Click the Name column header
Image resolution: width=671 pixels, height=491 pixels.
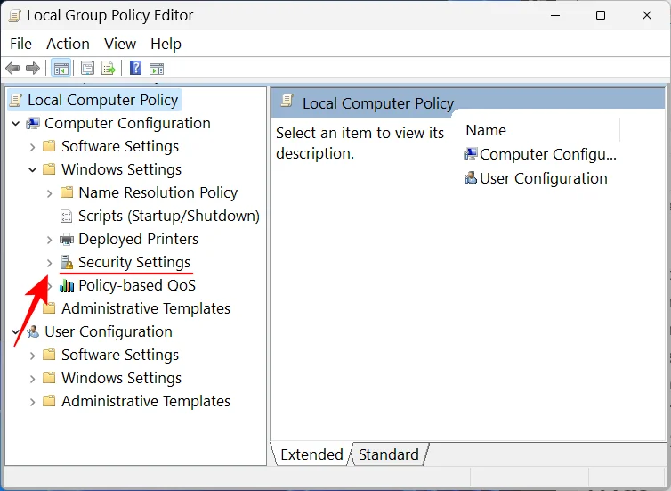tap(486, 130)
